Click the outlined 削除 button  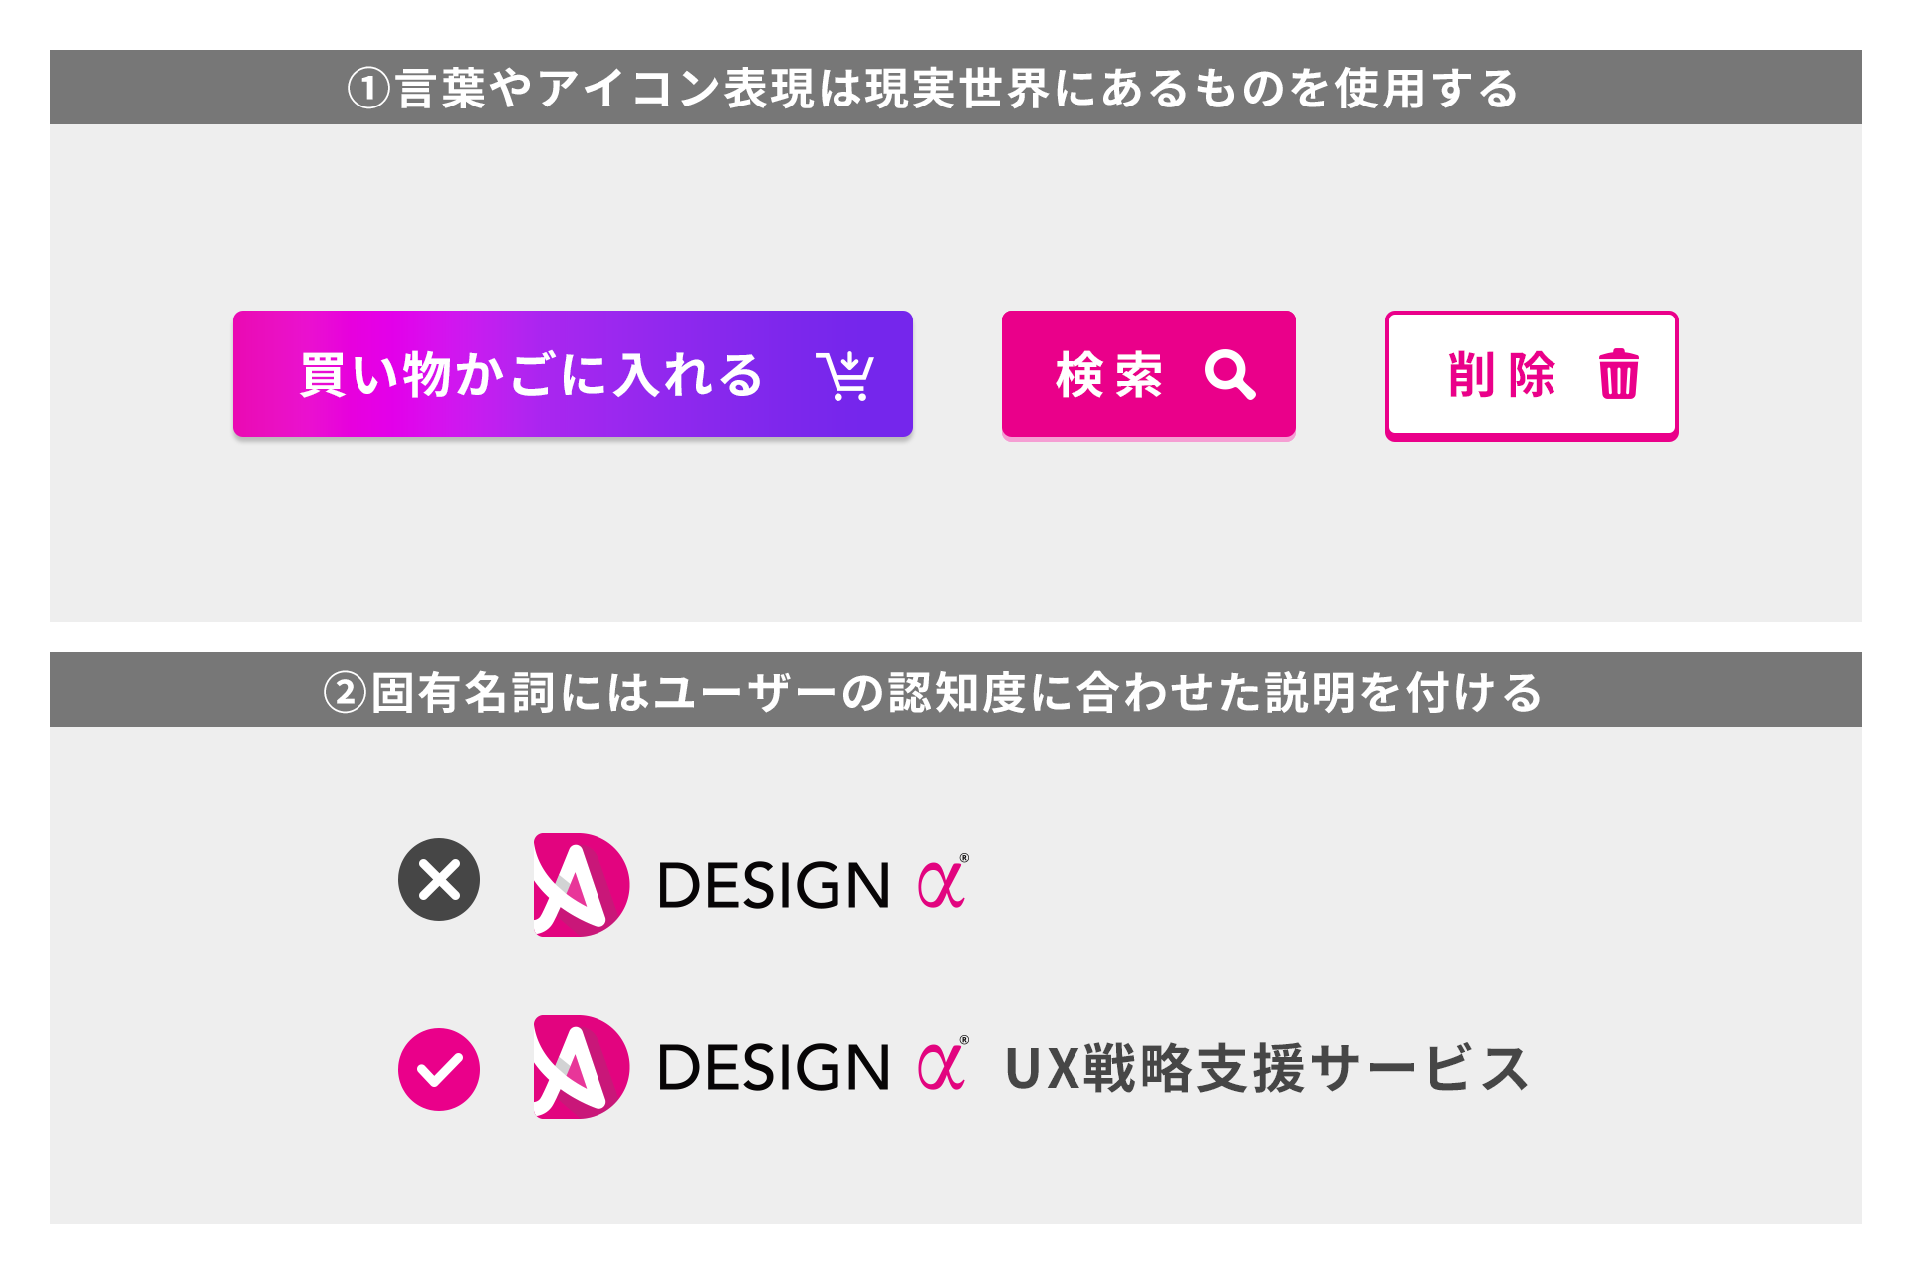click(x=1532, y=375)
